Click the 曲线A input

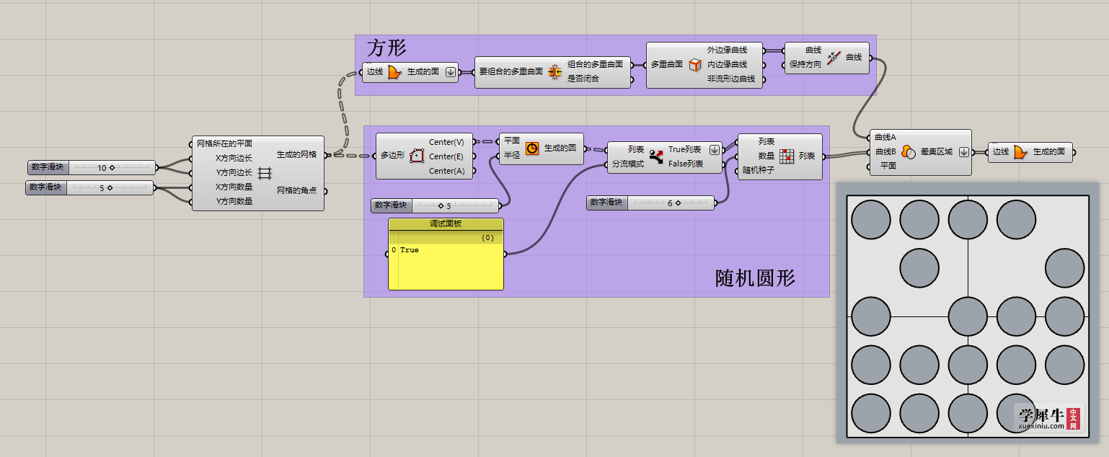point(885,137)
